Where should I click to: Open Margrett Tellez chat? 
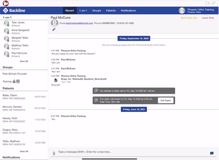pyautogui.click(x=24, y=39)
